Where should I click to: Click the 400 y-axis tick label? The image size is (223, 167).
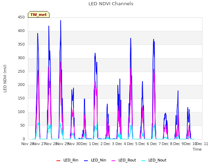[x=21, y=31]
